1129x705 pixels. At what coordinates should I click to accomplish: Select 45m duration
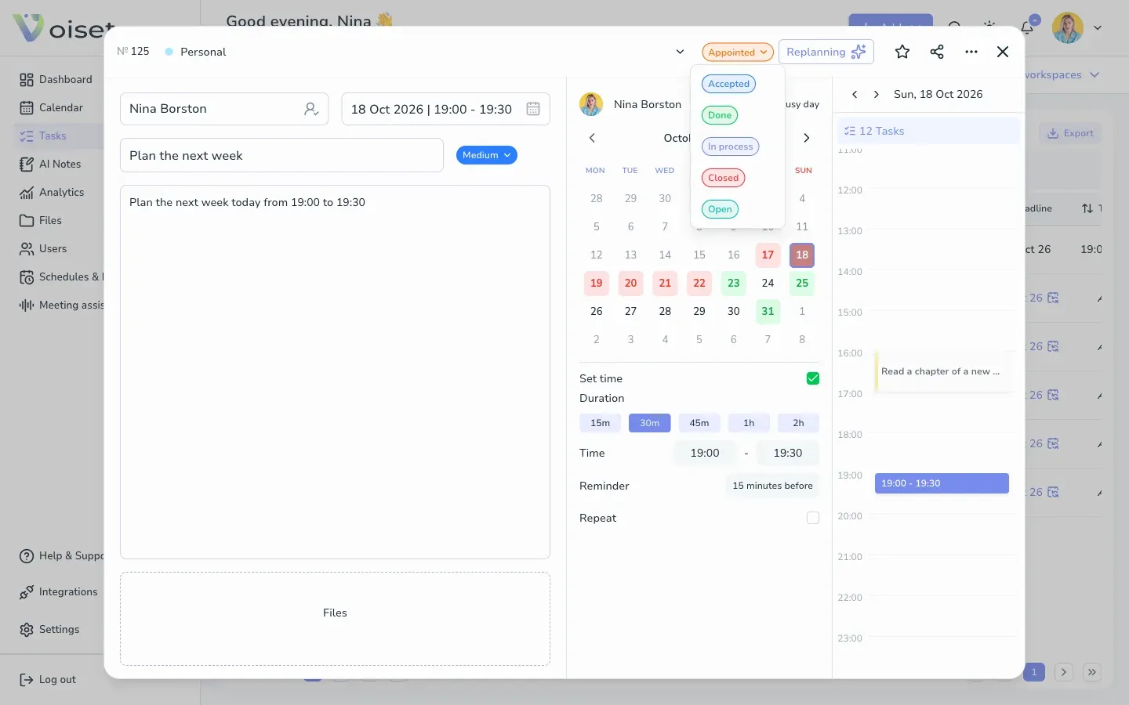click(699, 423)
